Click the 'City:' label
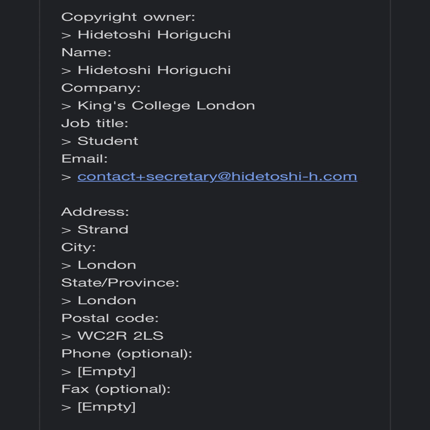 (x=78, y=247)
